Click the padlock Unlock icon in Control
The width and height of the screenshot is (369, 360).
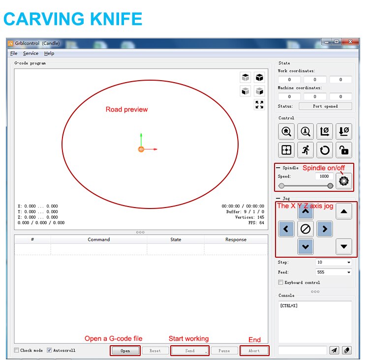pos(344,150)
